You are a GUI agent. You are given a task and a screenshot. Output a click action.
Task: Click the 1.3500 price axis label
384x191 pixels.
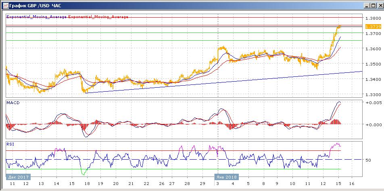tap(373, 64)
